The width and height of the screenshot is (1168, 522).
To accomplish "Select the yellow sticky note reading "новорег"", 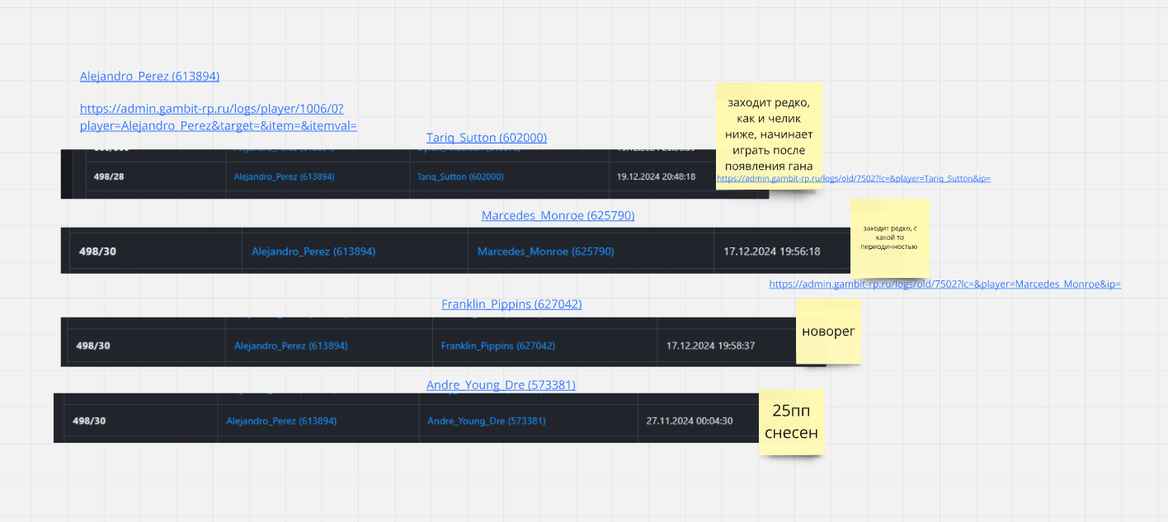I will [x=828, y=332].
